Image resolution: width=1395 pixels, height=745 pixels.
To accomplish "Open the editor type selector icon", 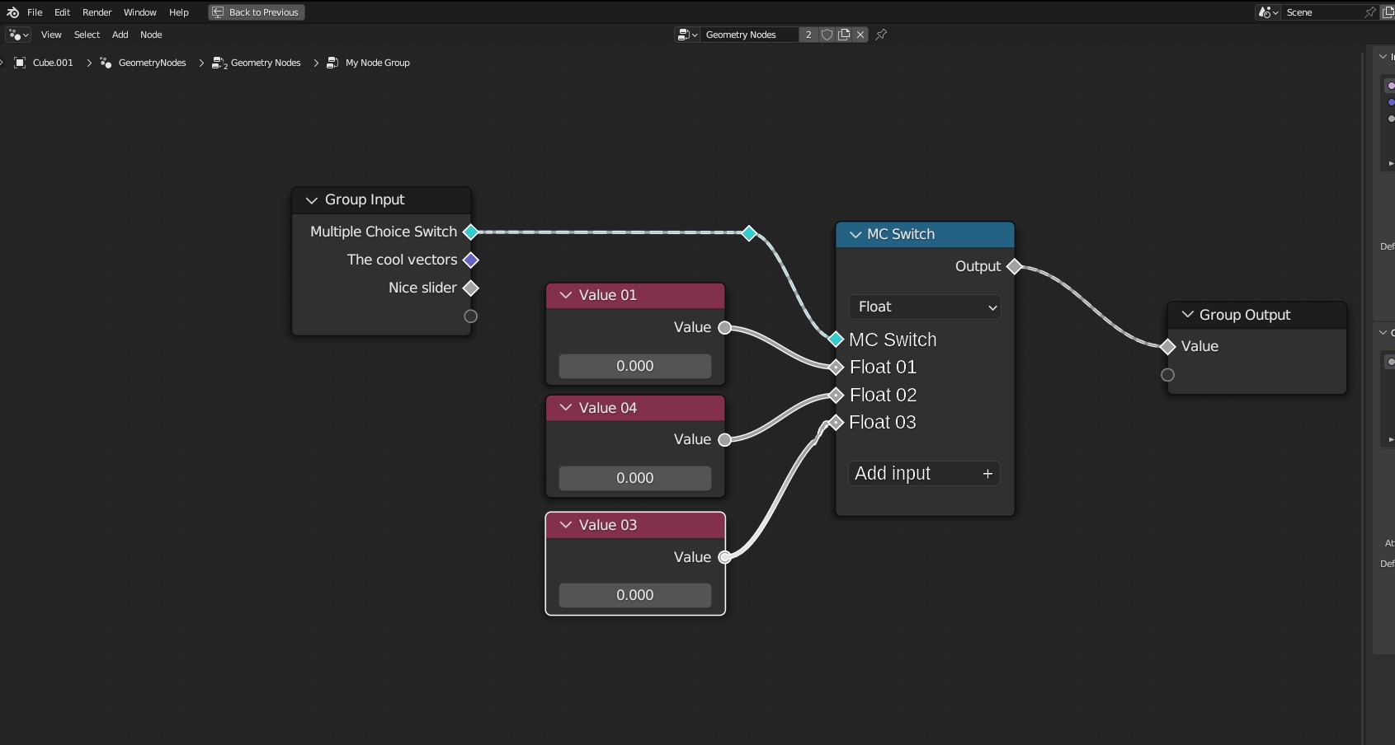I will [18, 35].
